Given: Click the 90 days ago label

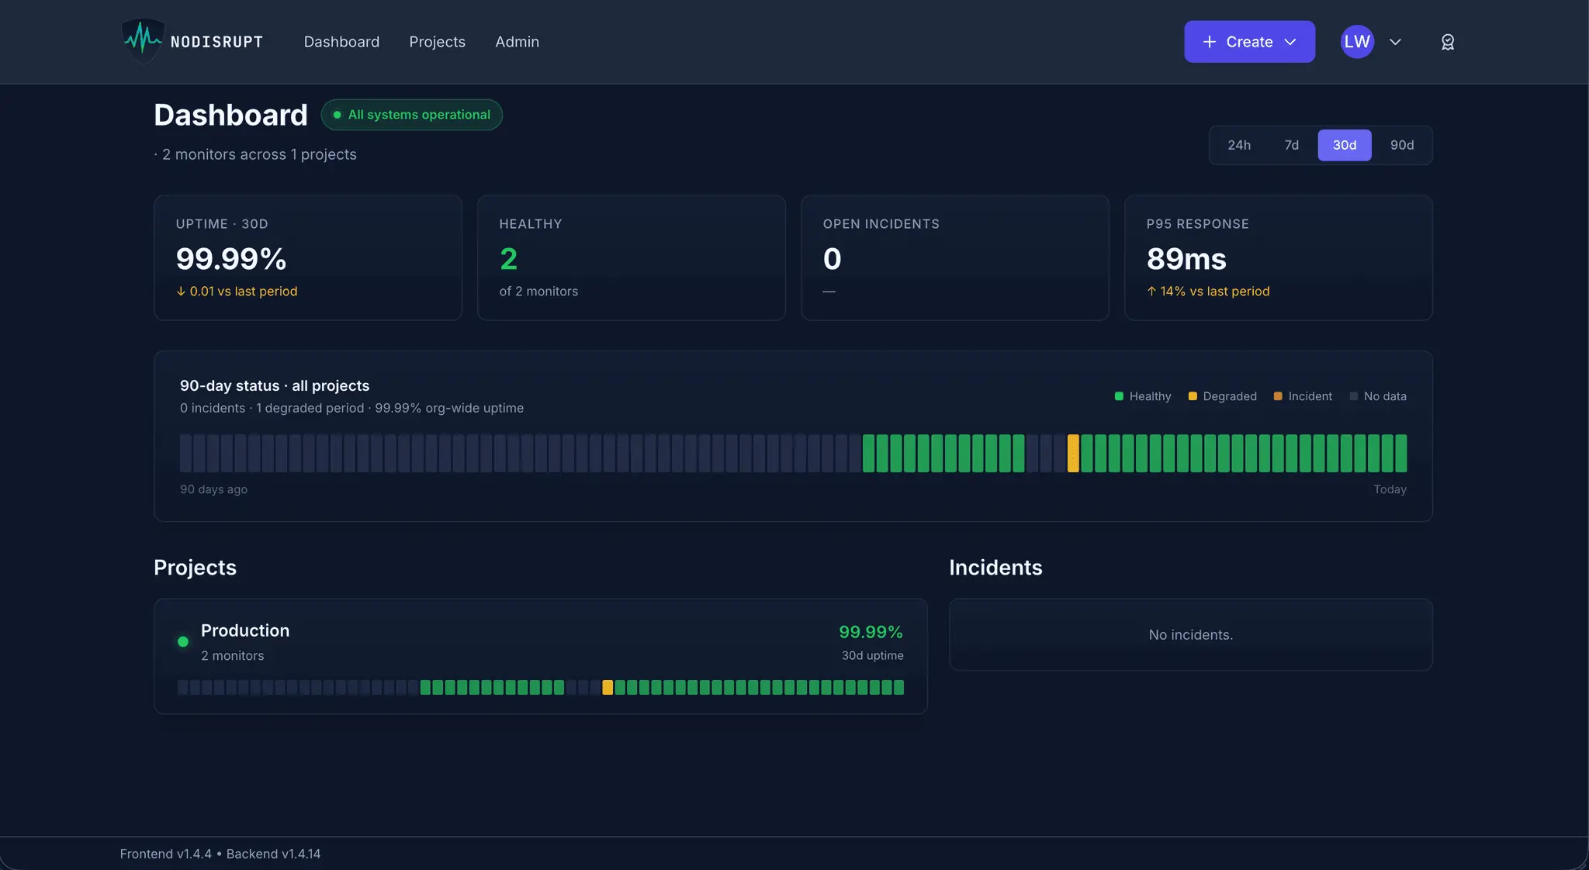Looking at the screenshot, I should [x=213, y=489].
